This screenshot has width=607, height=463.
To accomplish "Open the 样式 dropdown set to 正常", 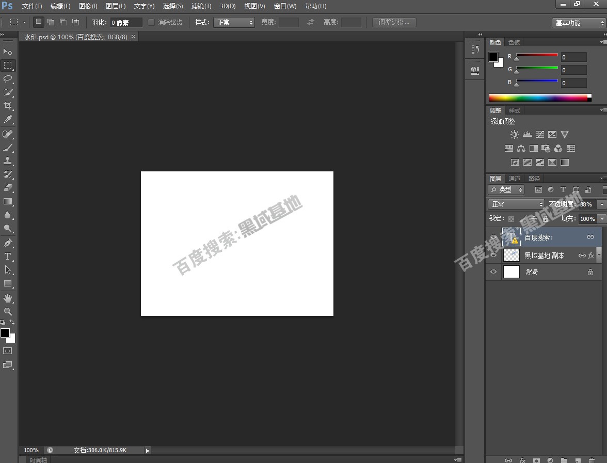I will (234, 23).
